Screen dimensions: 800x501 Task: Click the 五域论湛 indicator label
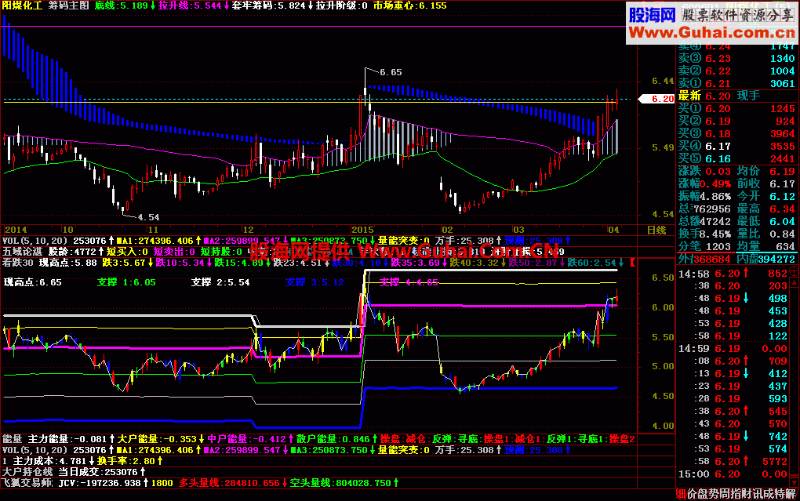22,252
